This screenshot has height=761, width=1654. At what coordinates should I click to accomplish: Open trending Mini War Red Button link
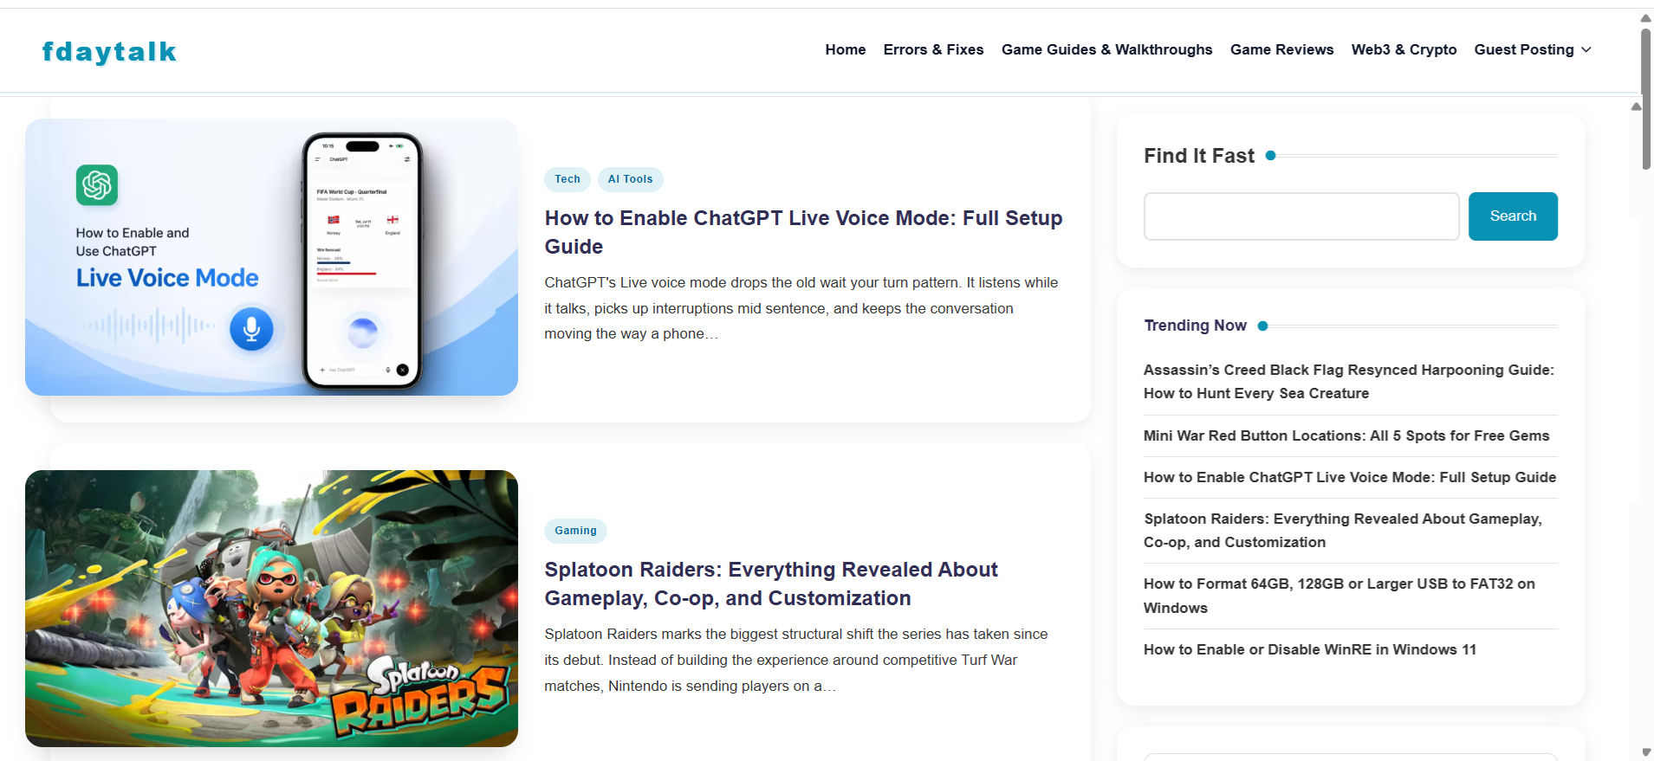coord(1346,435)
